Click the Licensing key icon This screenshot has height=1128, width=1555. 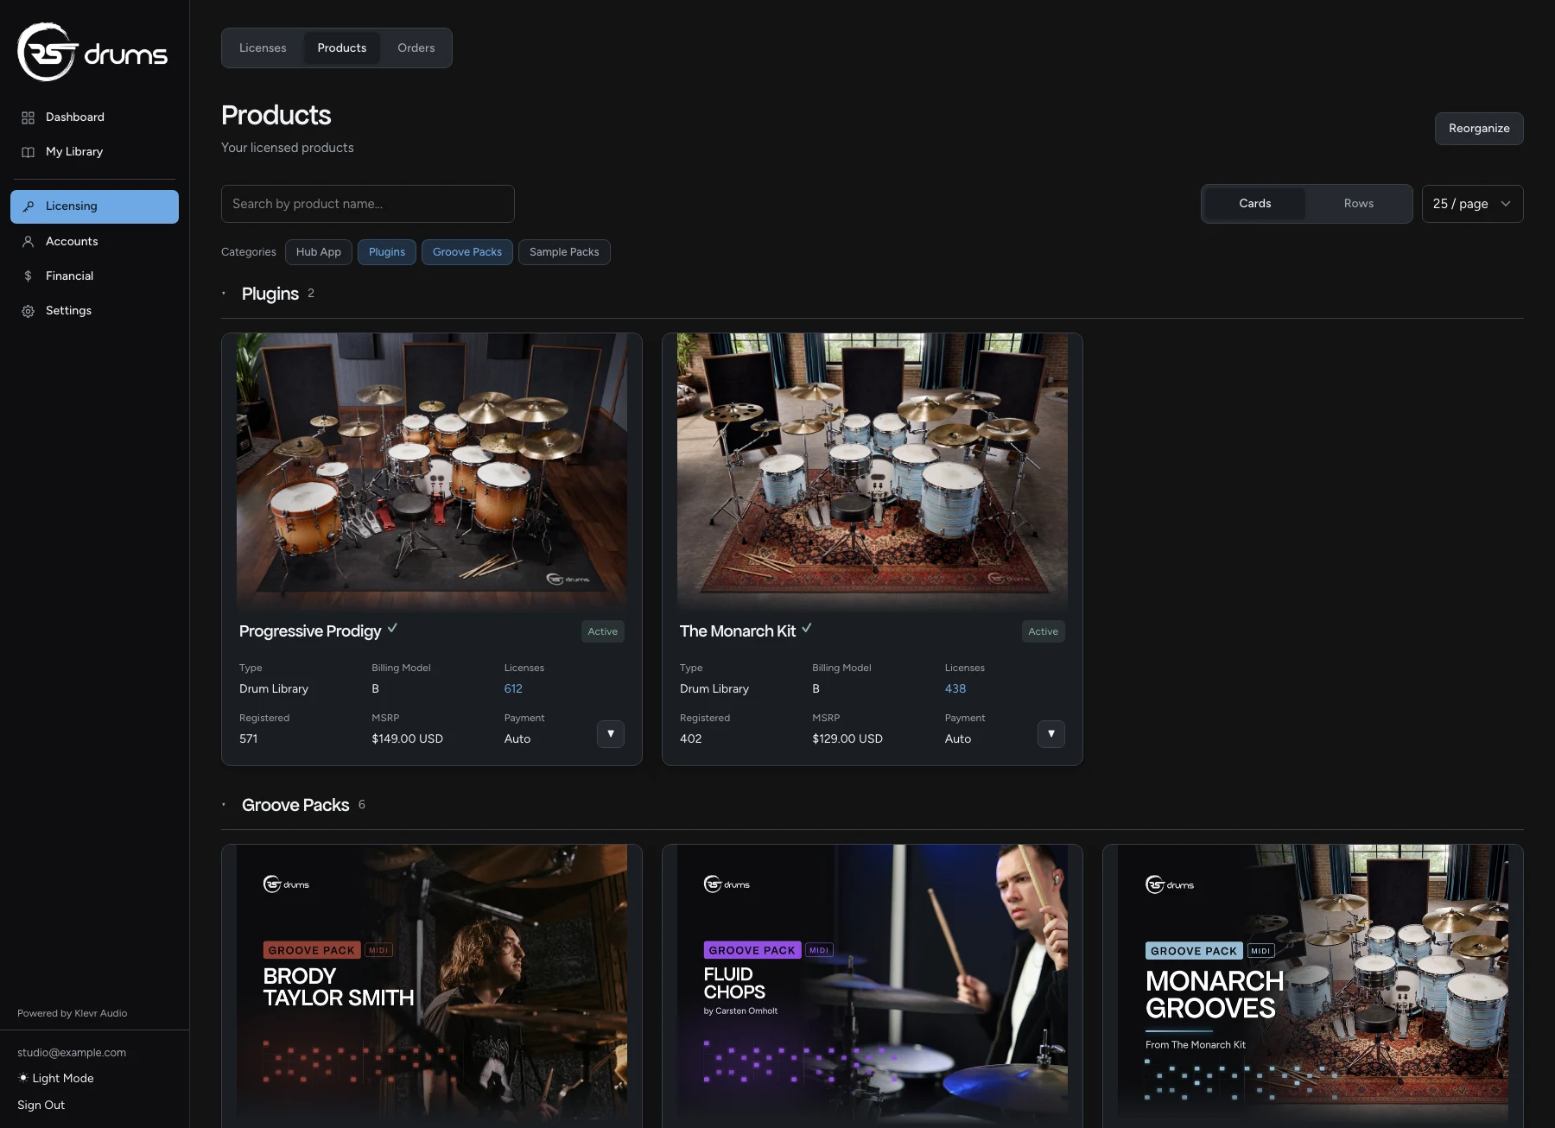(x=28, y=206)
